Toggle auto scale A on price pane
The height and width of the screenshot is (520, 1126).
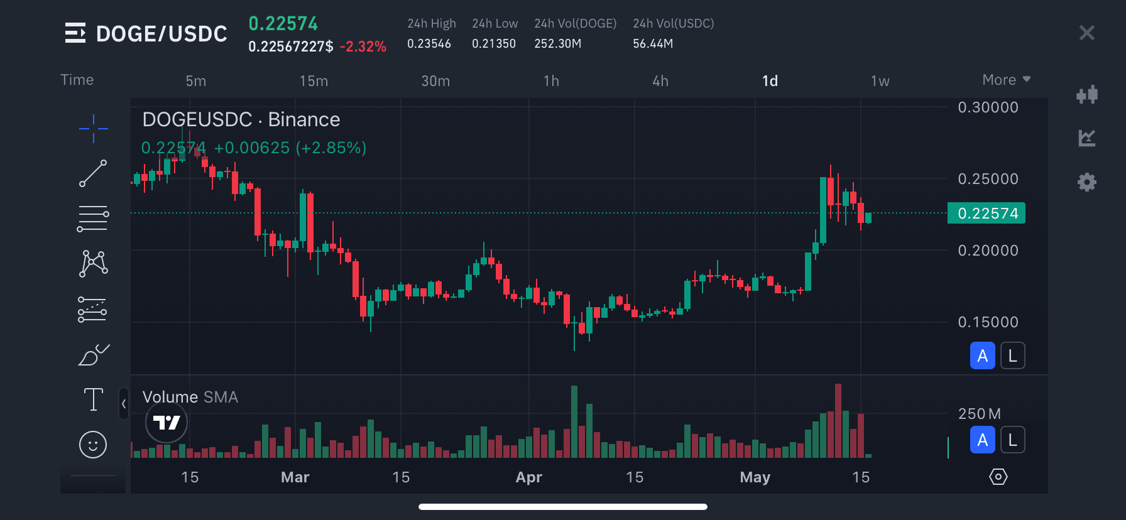982,355
